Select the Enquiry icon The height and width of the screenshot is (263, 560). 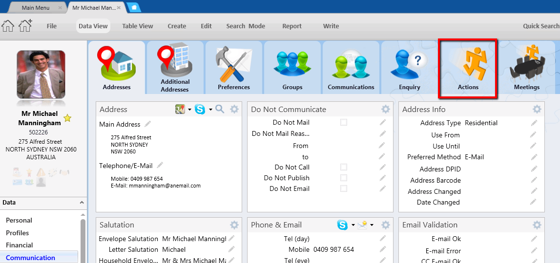point(409,68)
